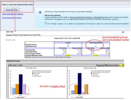
Task: Select the highlighted 31.78 efficiency value
Action: [96, 55]
